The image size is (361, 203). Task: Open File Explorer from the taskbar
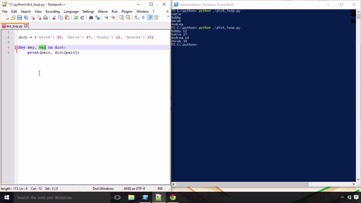pos(131,197)
